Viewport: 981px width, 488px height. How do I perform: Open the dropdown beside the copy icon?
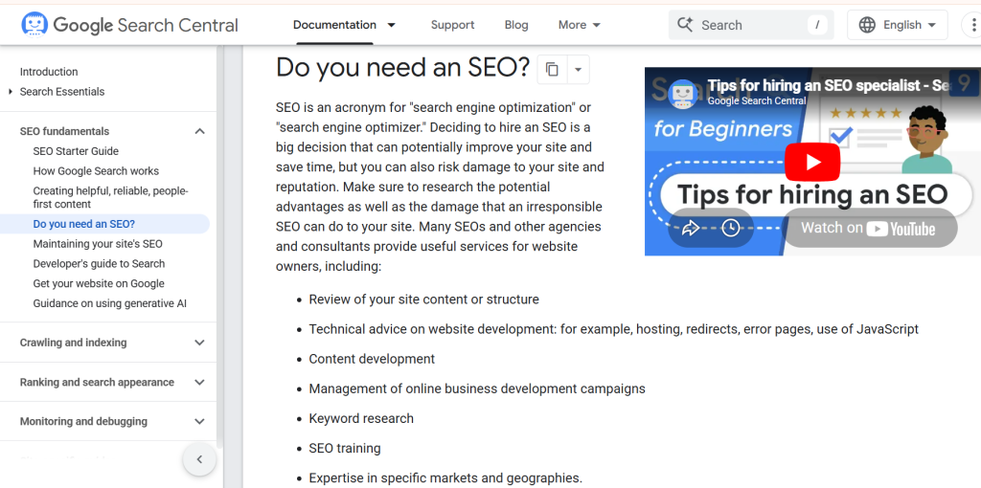pos(577,69)
